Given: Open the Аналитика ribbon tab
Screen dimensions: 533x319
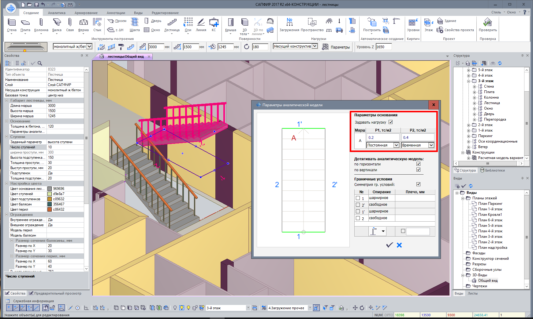Looking at the screenshot, I should [x=57, y=13].
